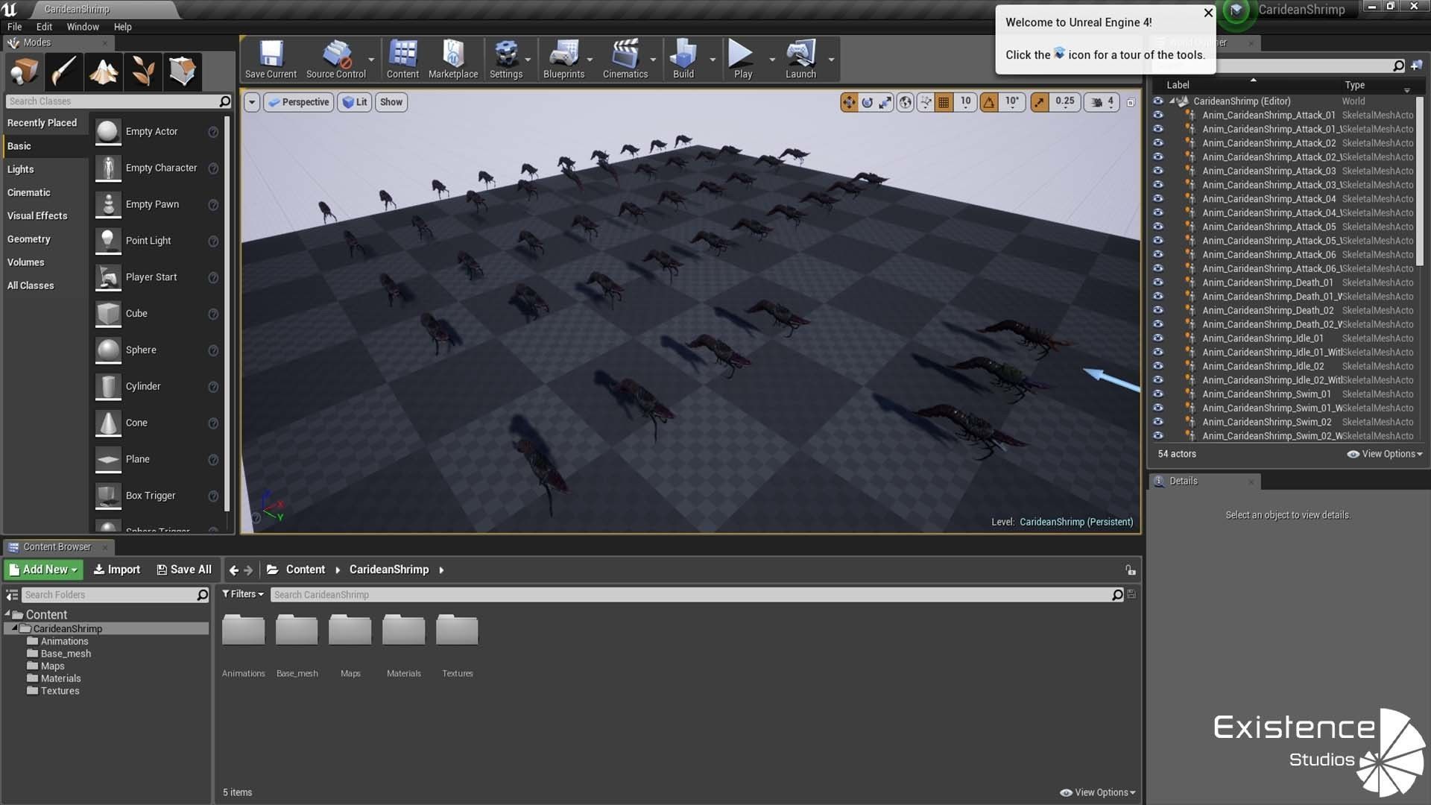Open the Window menu

click(83, 27)
